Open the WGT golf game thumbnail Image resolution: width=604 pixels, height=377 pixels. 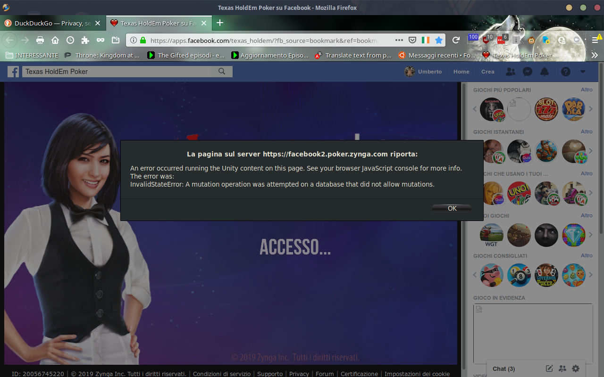491,235
